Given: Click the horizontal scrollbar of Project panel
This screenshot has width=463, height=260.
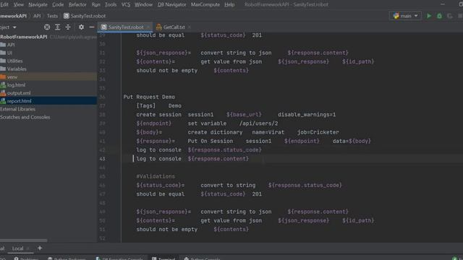Looking at the screenshot, I should (24, 240).
